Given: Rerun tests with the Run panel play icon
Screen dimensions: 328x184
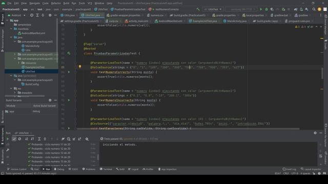Looking at the screenshot, I should point(8,139).
